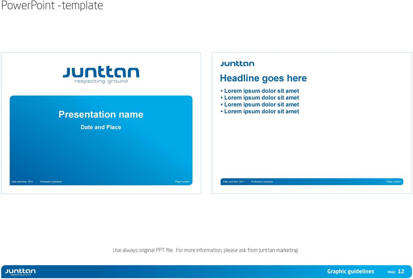Click the 'Date and Place' subtitle
The width and height of the screenshot is (413, 279).
[101, 127]
